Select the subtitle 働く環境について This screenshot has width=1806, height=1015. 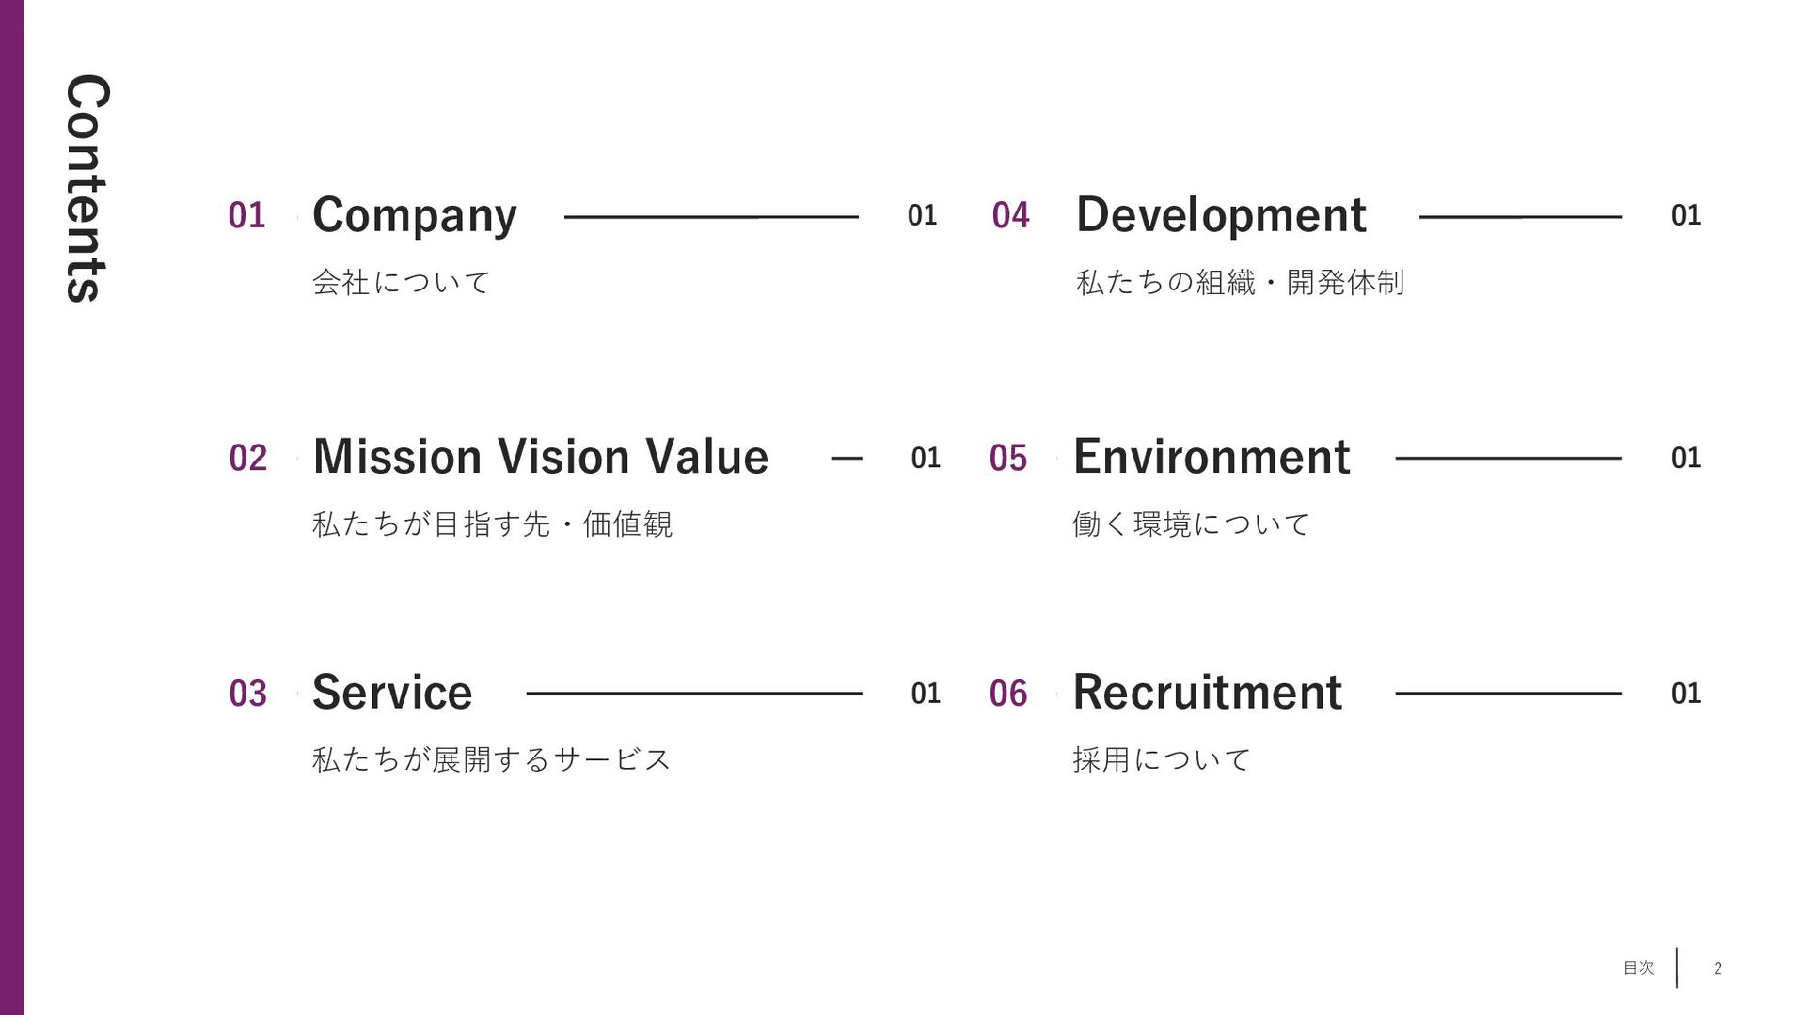coord(1191,523)
